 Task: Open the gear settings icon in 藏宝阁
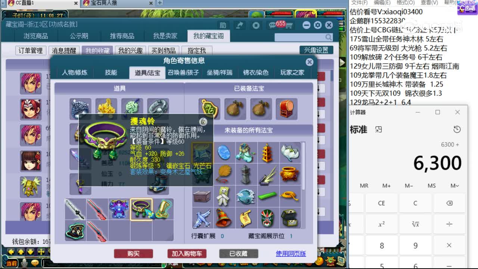(318, 25)
